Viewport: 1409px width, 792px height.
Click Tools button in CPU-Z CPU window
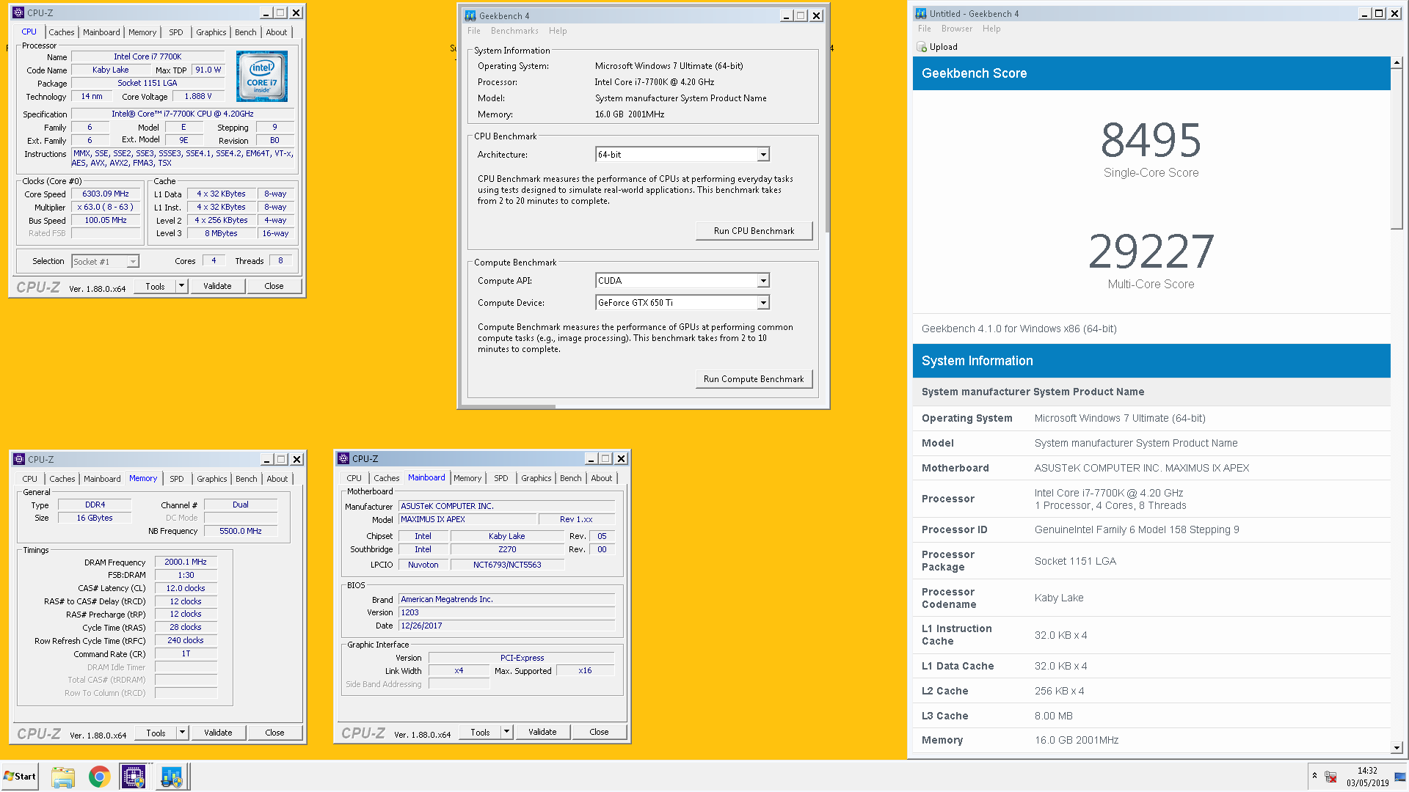click(x=155, y=286)
